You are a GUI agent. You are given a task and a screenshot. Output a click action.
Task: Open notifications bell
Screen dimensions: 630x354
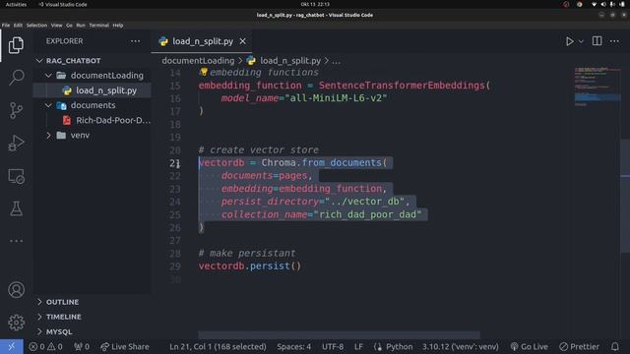tap(614, 346)
